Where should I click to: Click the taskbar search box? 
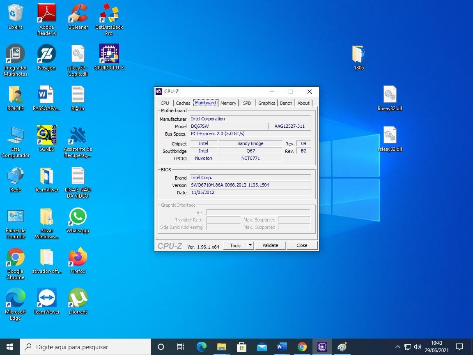coord(85,347)
